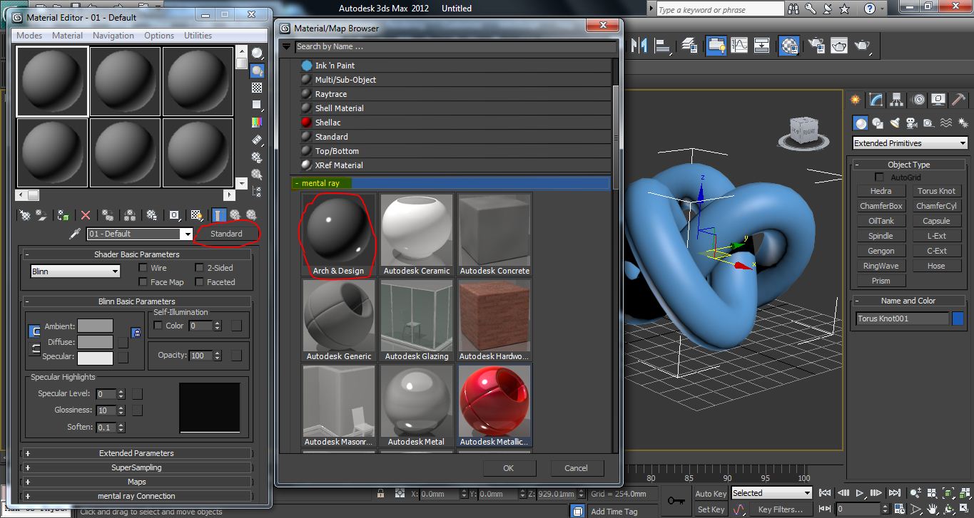Expand the Maps rollout

(x=137, y=481)
